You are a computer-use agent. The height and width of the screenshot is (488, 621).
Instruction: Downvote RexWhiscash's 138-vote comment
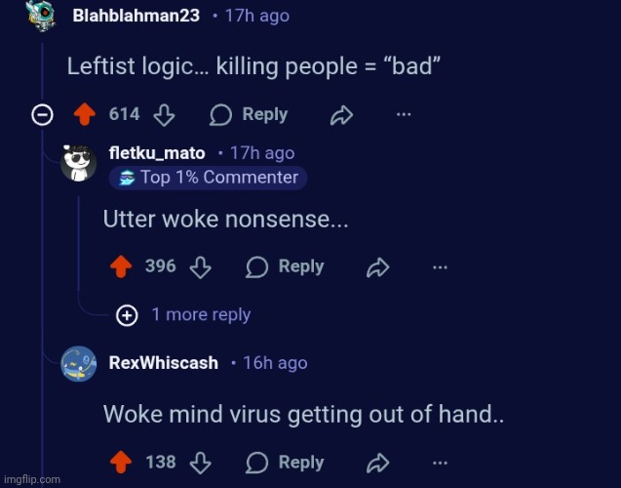[201, 463]
